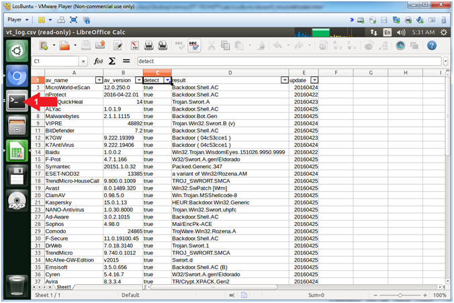Click the network indicator arrows icon

373,32
